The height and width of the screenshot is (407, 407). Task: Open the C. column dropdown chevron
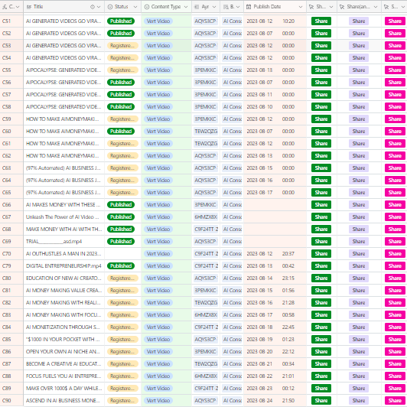(18, 7)
